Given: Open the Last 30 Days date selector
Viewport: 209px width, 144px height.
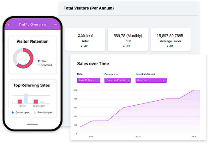Looking at the screenshot, I should (x=88, y=80).
